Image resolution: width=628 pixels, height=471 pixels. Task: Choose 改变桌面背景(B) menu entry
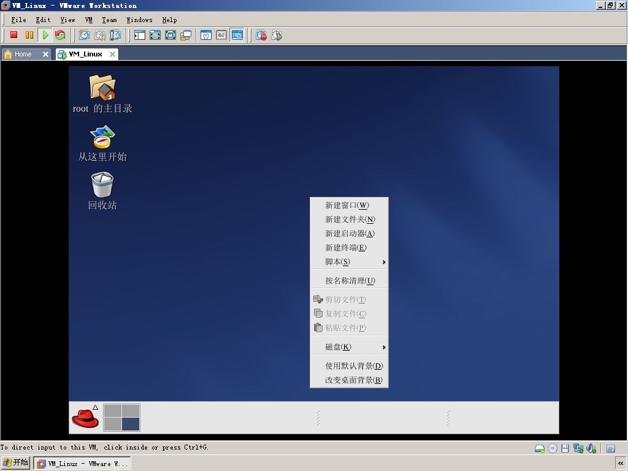pyautogui.click(x=349, y=380)
